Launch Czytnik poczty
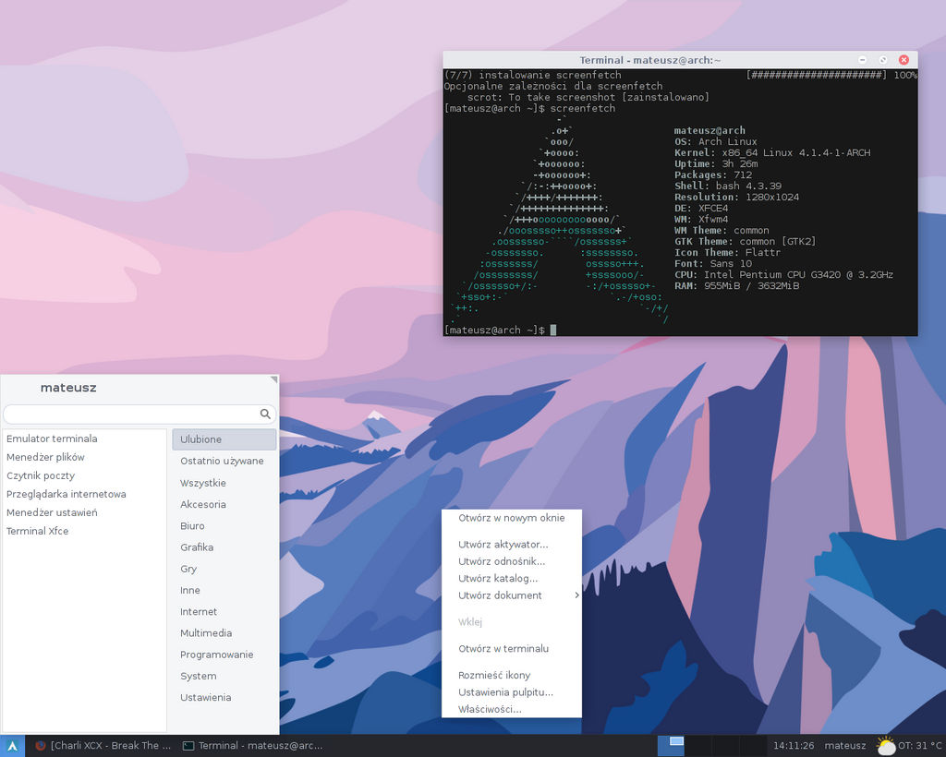This screenshot has height=757, width=946. (84, 475)
